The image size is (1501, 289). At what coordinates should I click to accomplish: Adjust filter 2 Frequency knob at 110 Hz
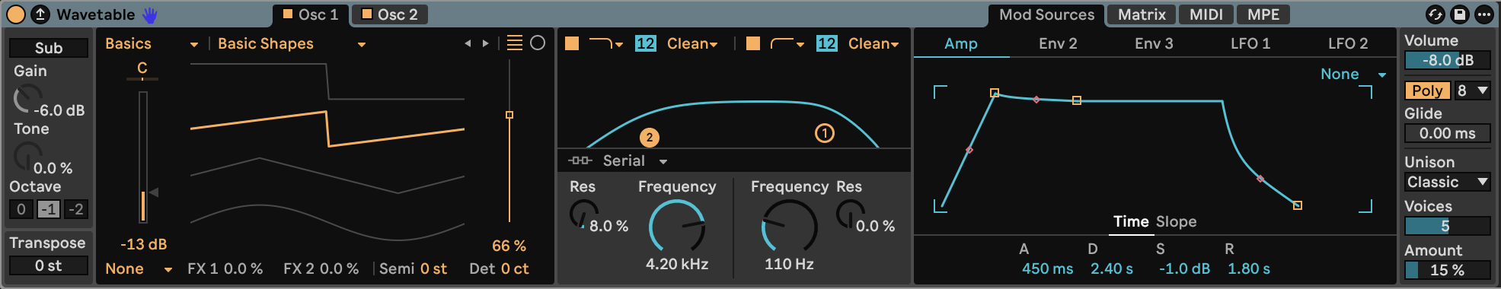click(790, 226)
